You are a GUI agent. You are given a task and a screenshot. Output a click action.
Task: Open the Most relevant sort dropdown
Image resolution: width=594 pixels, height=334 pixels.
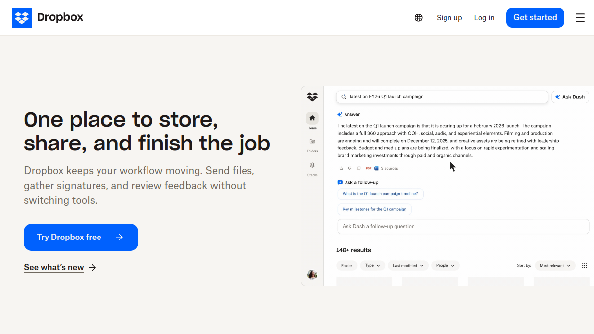(555, 266)
